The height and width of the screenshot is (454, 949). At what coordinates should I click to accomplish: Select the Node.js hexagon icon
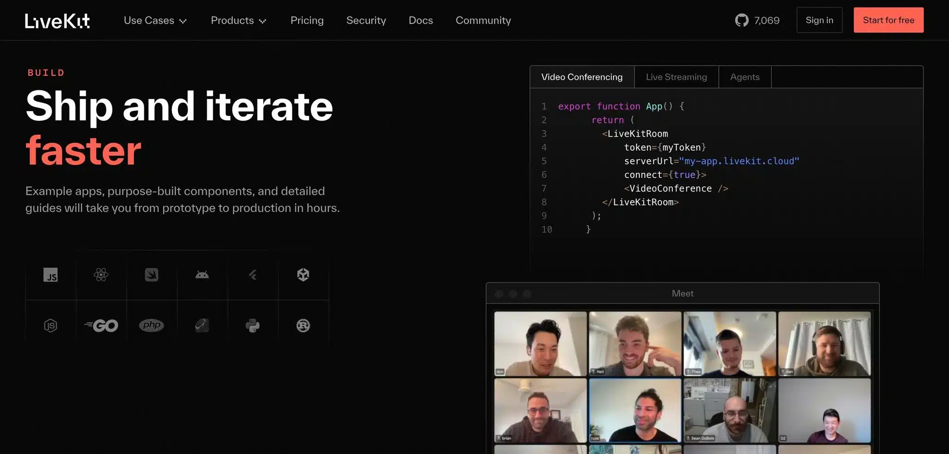pos(51,326)
